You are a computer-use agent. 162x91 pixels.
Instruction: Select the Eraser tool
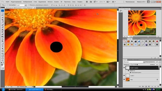tap(3, 34)
